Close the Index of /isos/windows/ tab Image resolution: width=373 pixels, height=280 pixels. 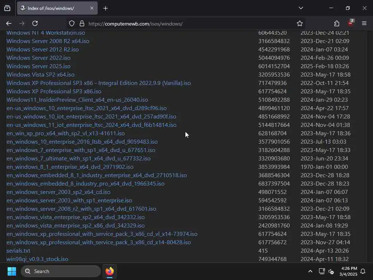coord(92,8)
